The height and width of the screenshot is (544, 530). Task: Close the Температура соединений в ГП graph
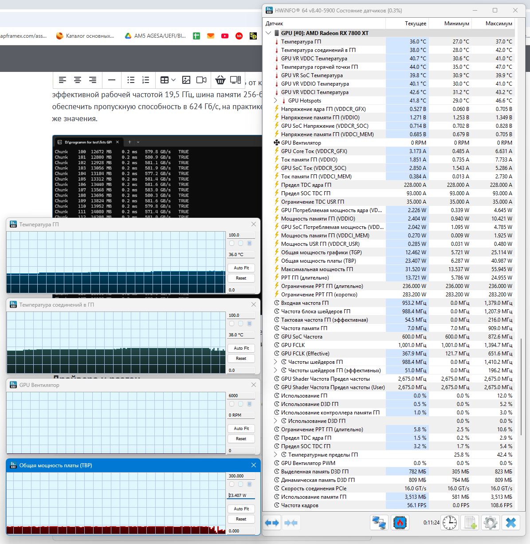pyautogui.click(x=254, y=304)
